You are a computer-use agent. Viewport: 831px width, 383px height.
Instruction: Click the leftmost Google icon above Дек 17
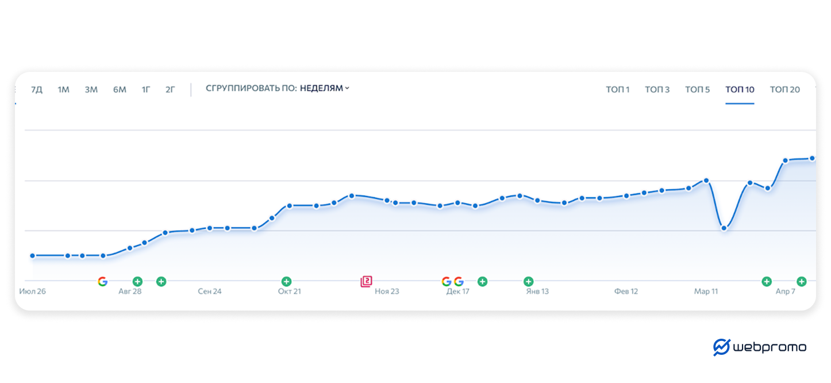pos(446,281)
